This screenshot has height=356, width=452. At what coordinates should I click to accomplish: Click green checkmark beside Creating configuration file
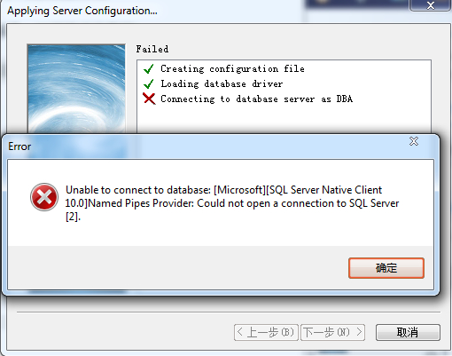coord(149,68)
